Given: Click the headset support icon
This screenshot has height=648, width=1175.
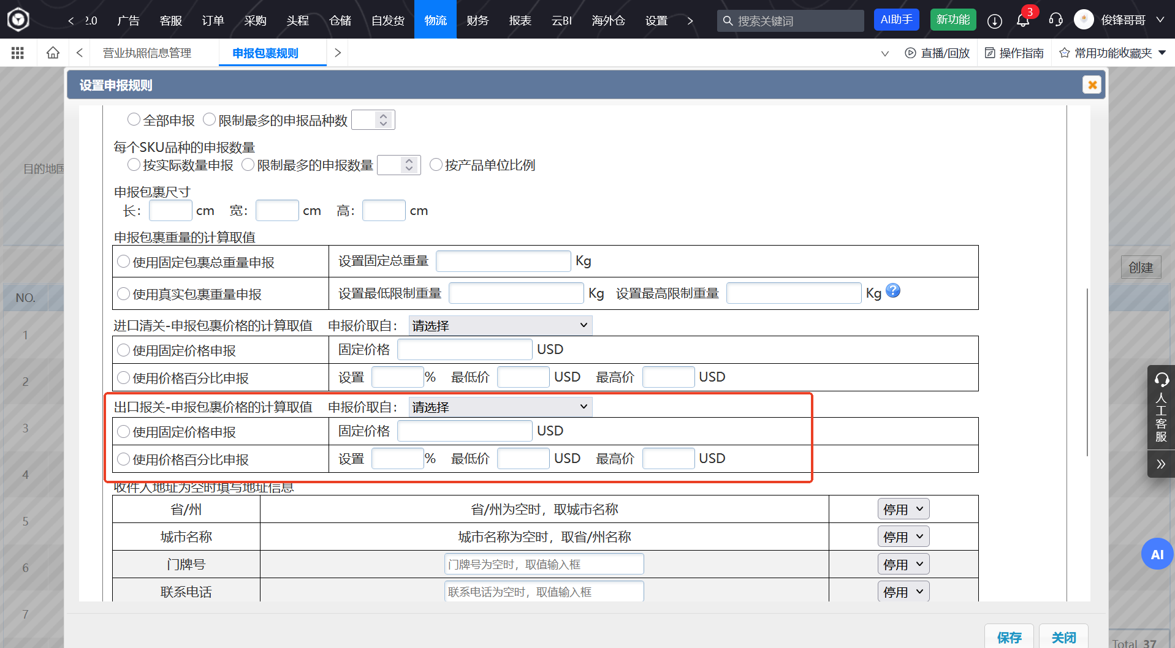Looking at the screenshot, I should point(1055,20).
